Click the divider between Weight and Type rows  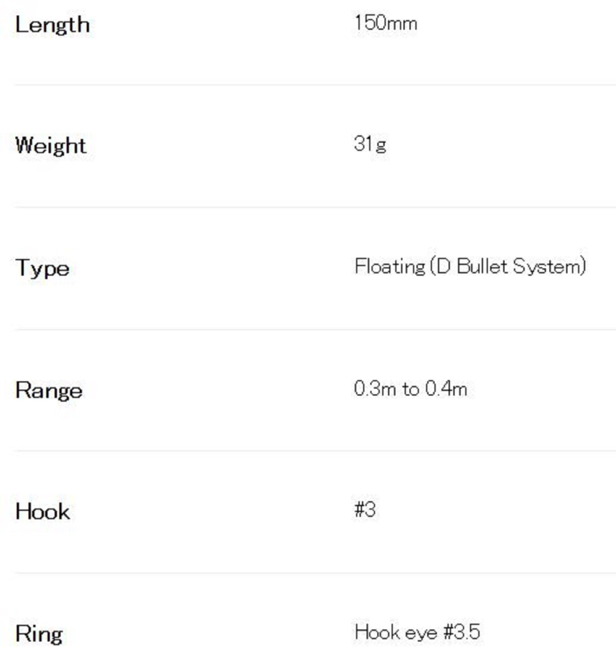click(315, 207)
